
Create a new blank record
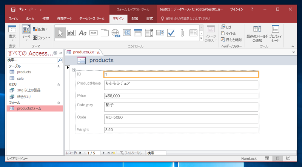(x=113, y=153)
